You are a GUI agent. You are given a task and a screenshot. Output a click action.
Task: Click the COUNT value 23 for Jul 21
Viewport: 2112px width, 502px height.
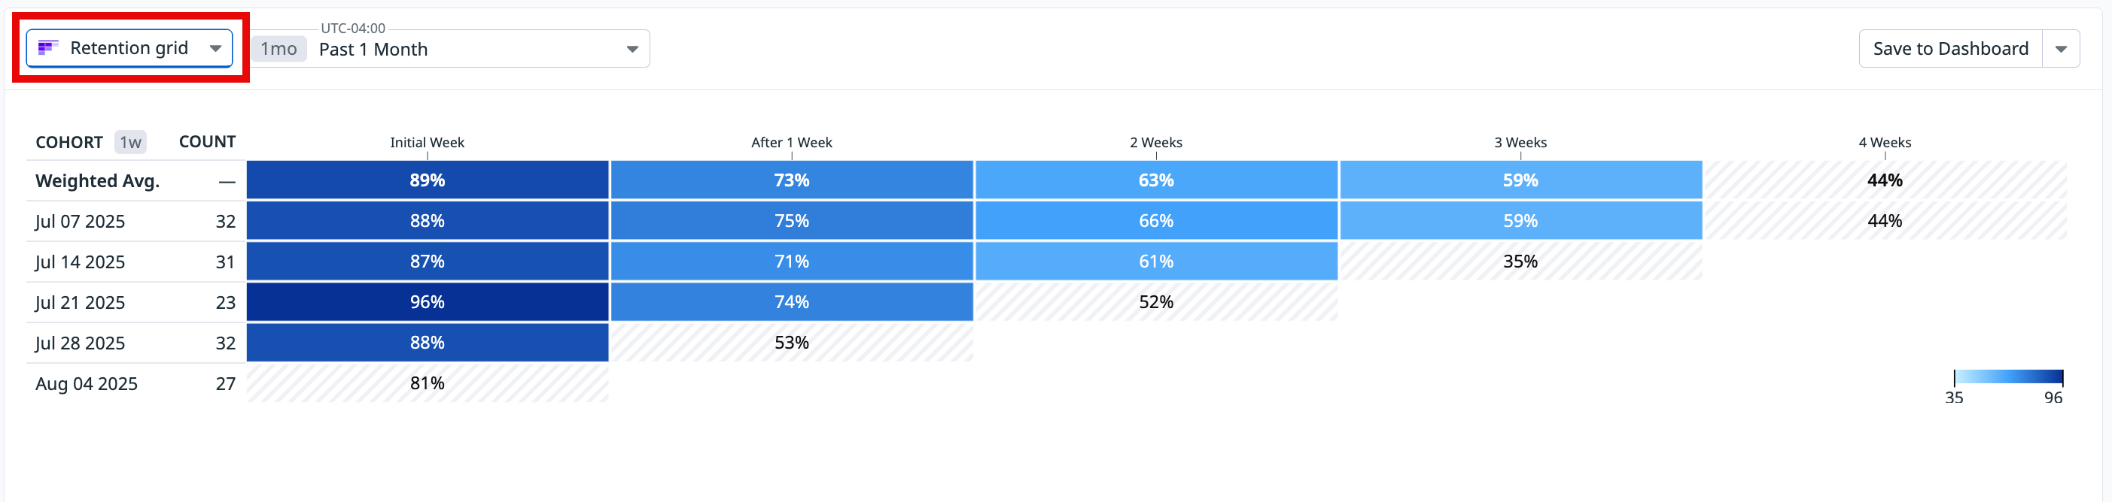(226, 301)
